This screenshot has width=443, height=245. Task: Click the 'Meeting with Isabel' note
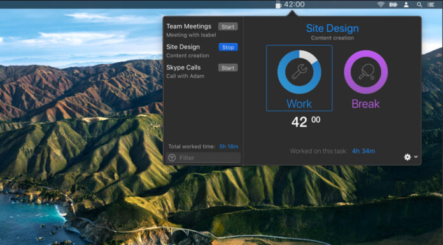point(191,35)
